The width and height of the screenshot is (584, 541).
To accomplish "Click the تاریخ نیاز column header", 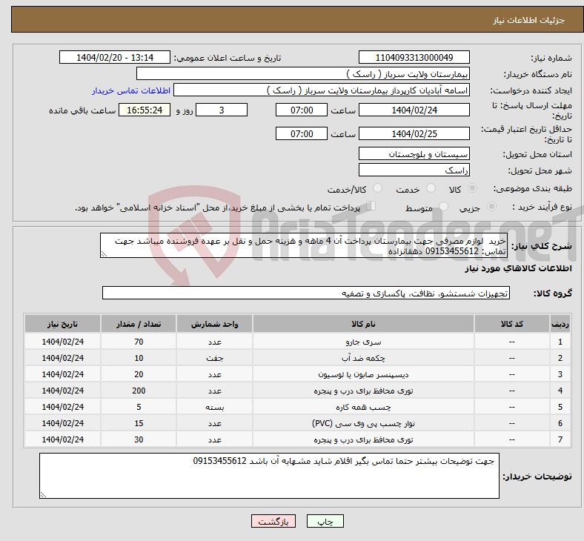I will 62,324.
